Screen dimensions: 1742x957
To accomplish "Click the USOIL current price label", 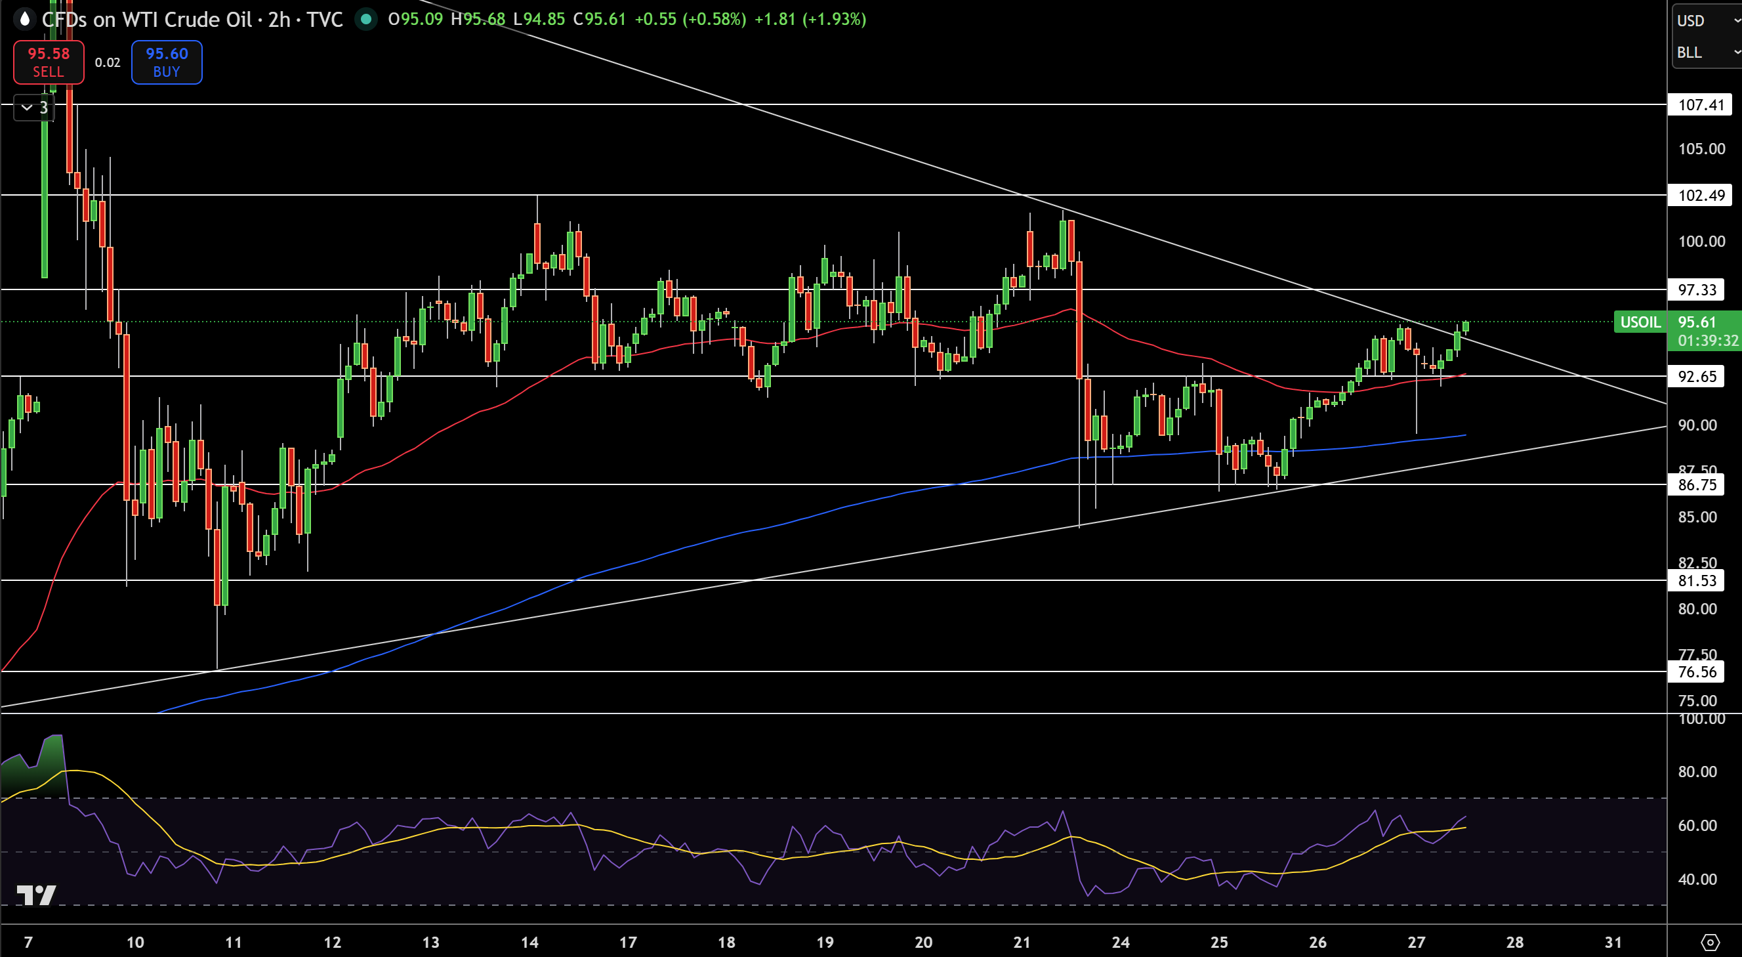I will click(x=1640, y=322).
